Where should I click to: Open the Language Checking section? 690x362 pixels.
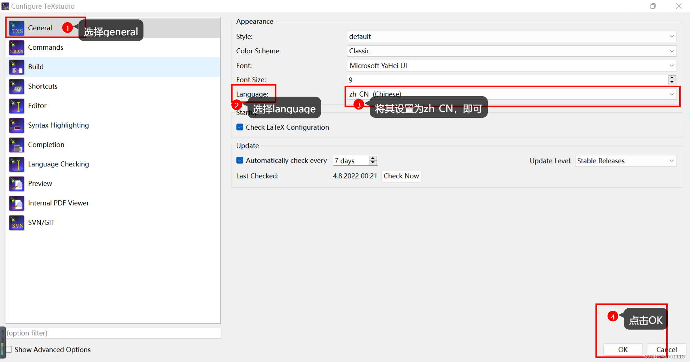(113, 164)
